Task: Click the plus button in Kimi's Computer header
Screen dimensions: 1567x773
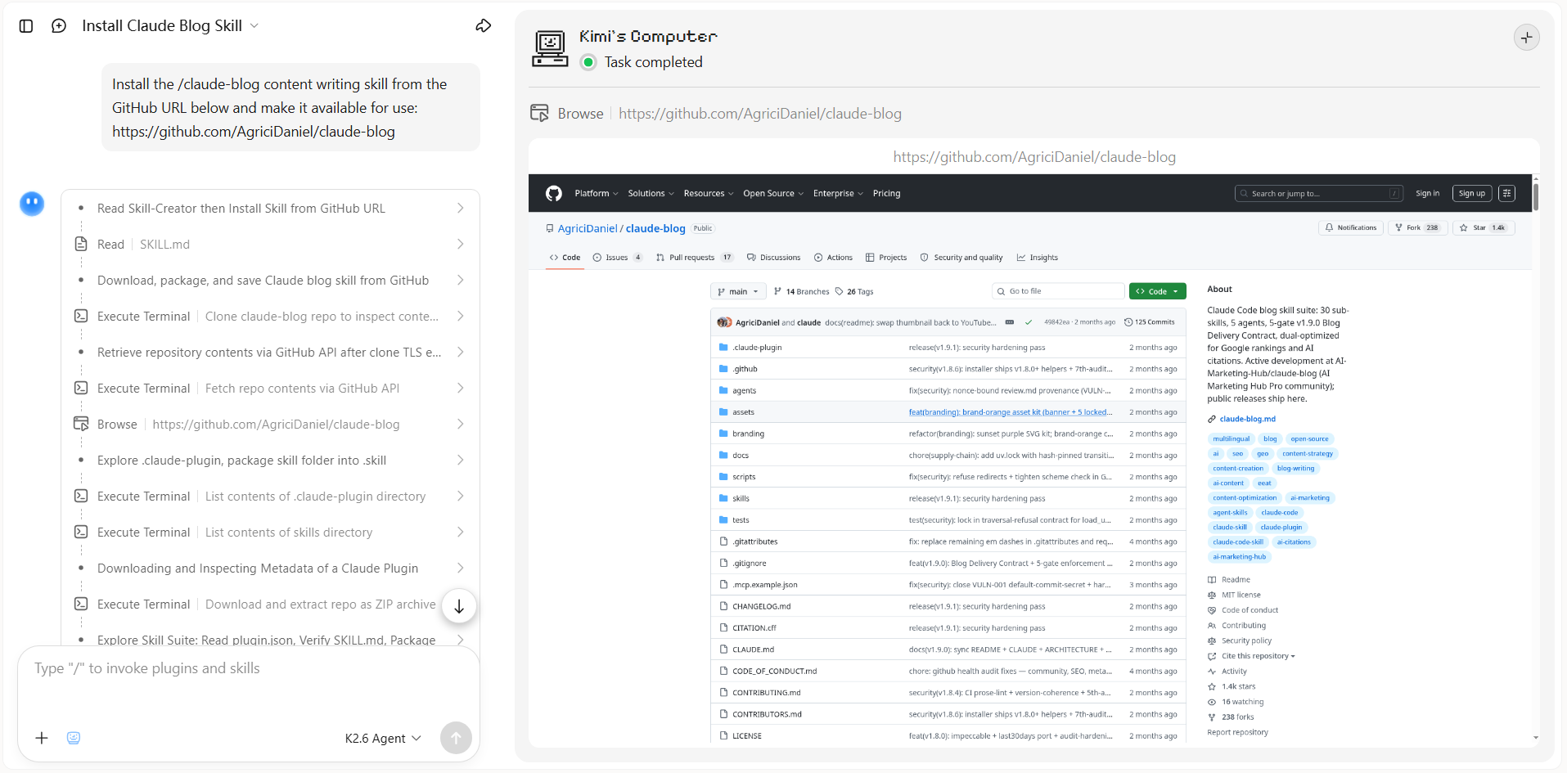Action: 1526,38
